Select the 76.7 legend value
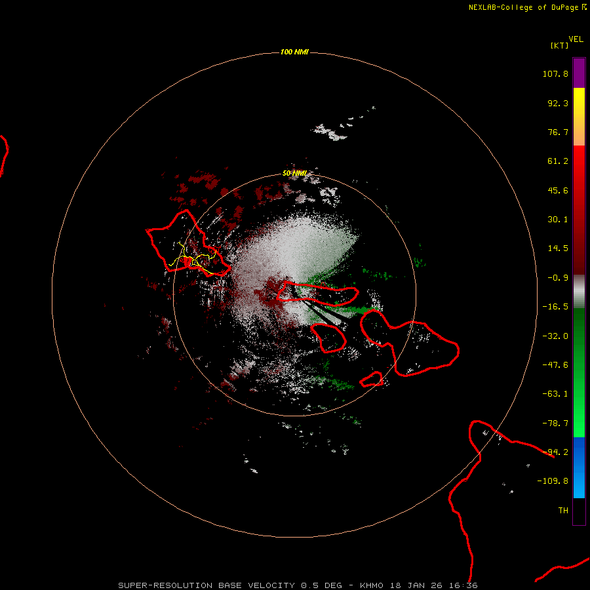Viewport: 590px width, 590px height. tap(558, 132)
